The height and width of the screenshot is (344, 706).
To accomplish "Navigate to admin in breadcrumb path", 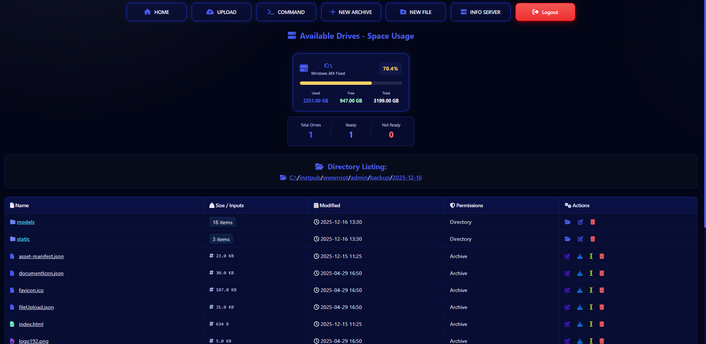I will (359, 178).
